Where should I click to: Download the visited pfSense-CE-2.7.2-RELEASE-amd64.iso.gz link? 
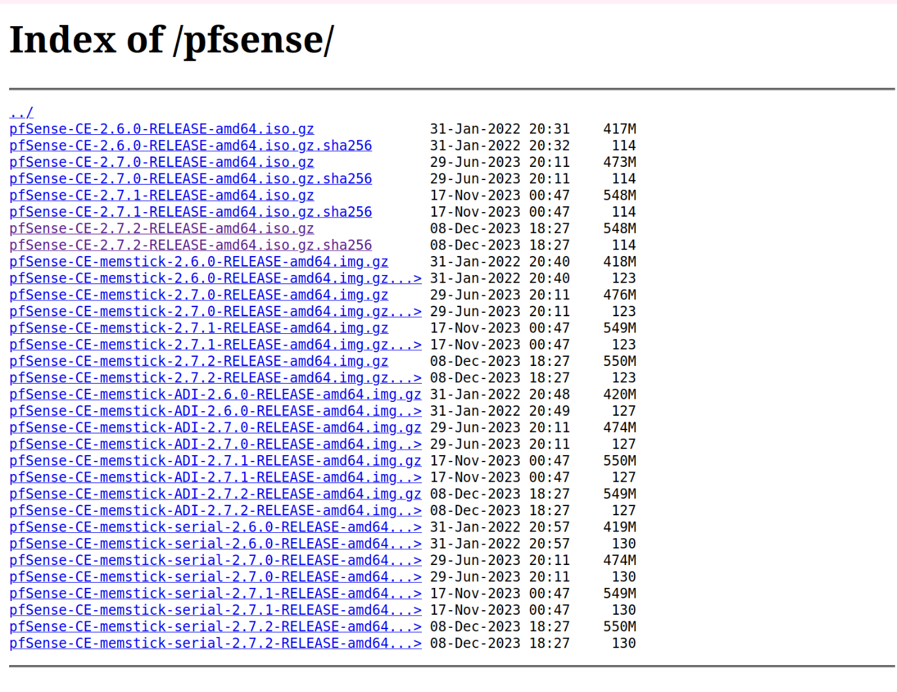(162, 228)
